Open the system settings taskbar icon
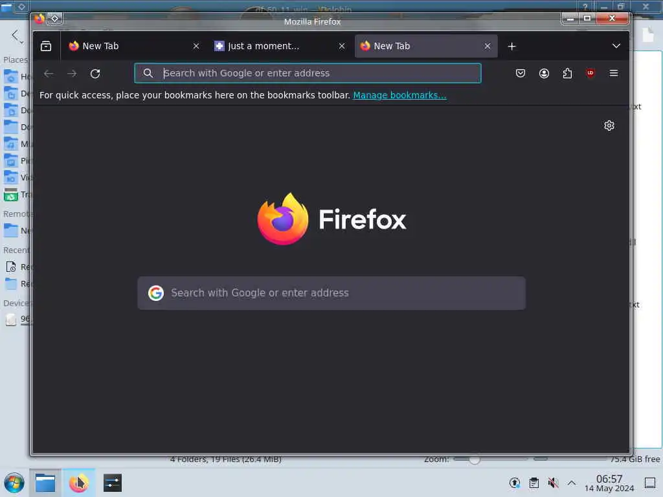 (x=113, y=483)
